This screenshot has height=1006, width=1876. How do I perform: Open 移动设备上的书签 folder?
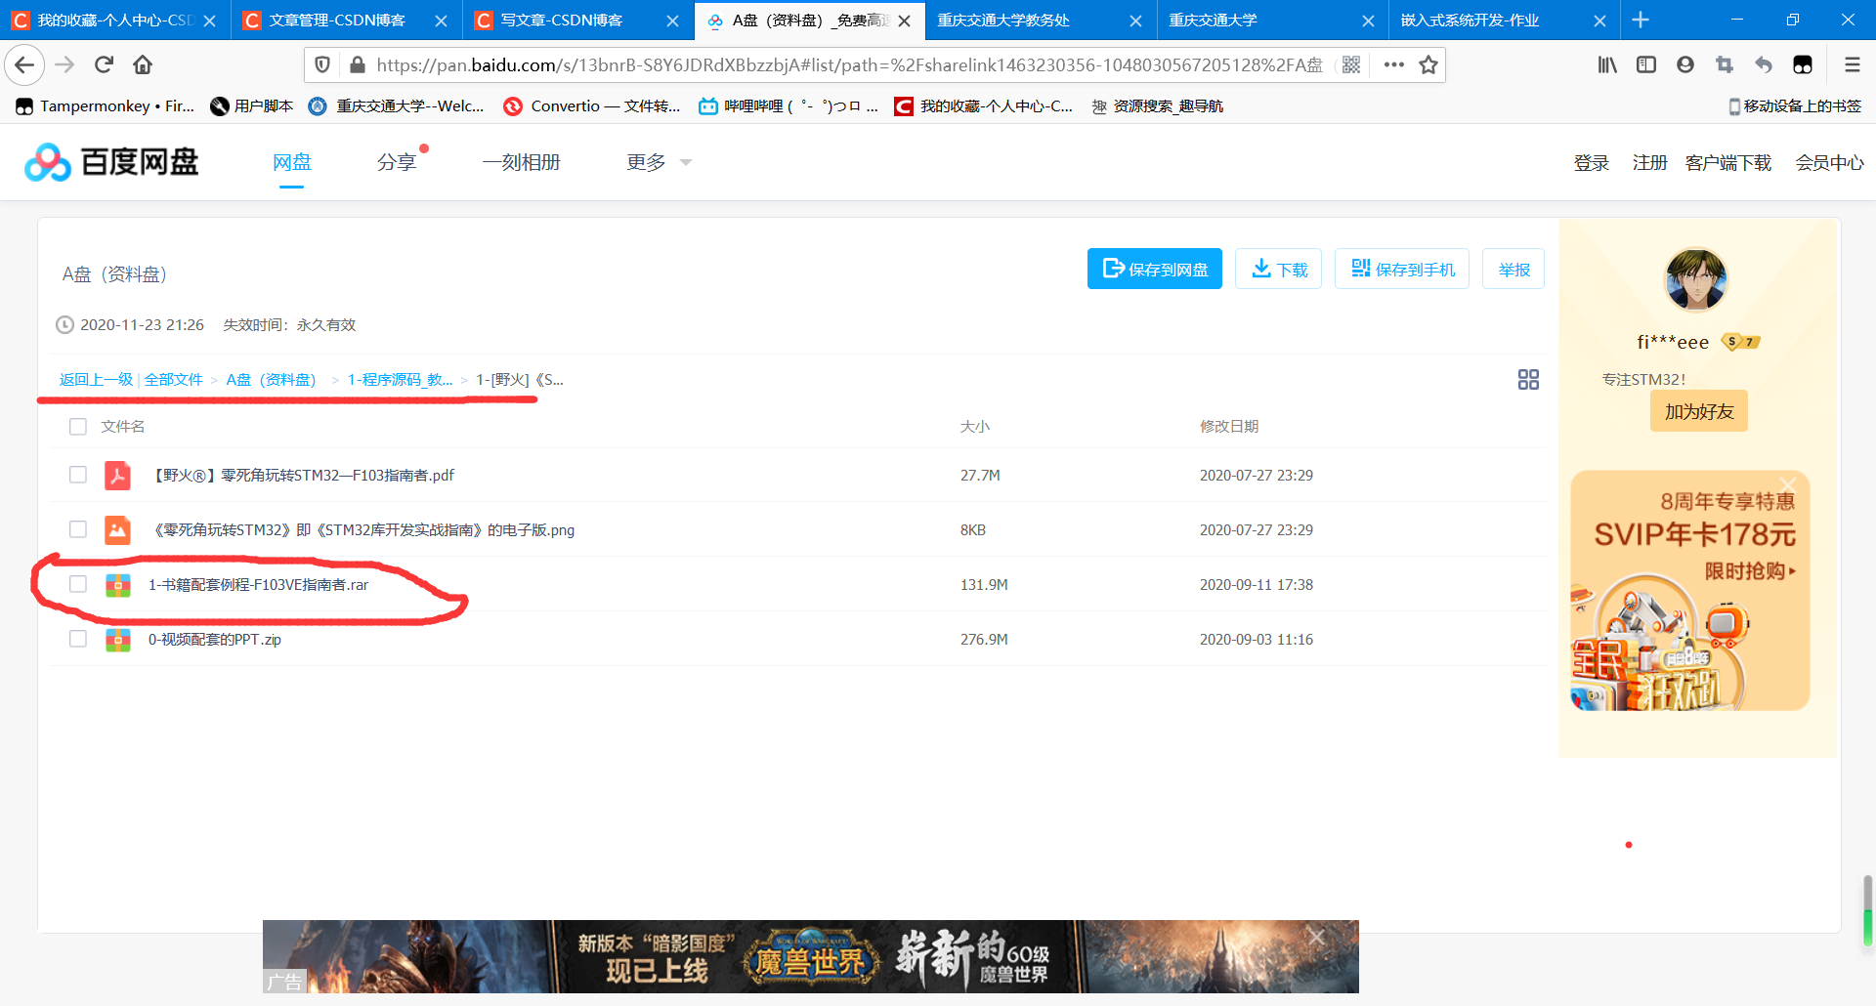tap(1795, 105)
